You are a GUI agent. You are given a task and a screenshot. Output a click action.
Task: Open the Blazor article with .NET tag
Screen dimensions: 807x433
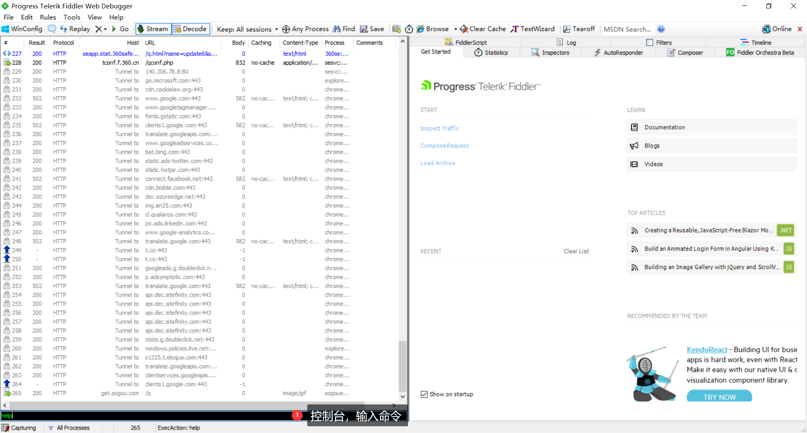pos(711,230)
